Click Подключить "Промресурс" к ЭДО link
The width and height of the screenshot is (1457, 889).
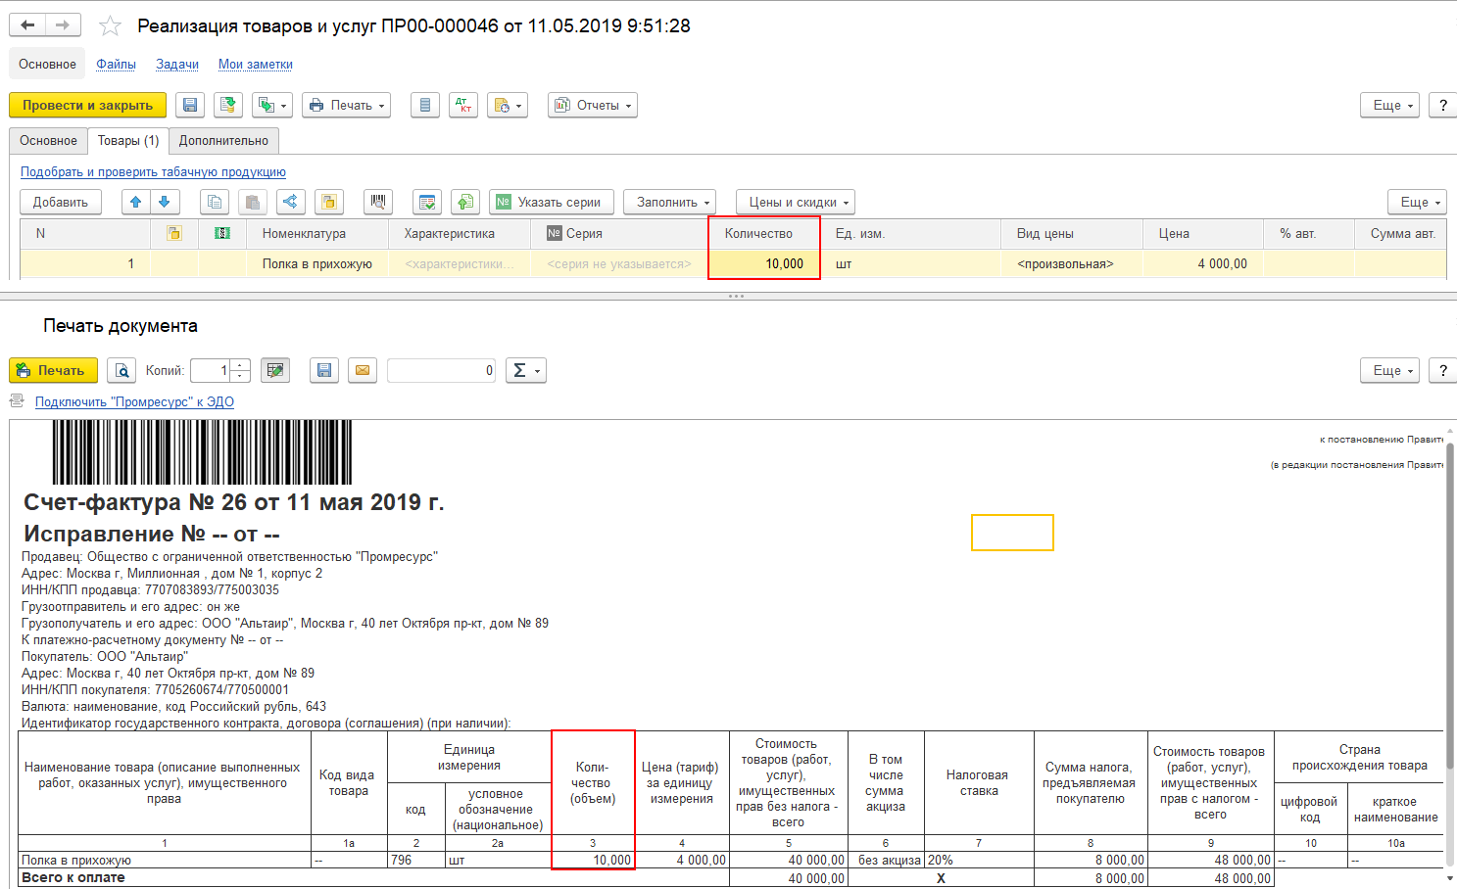tap(134, 401)
